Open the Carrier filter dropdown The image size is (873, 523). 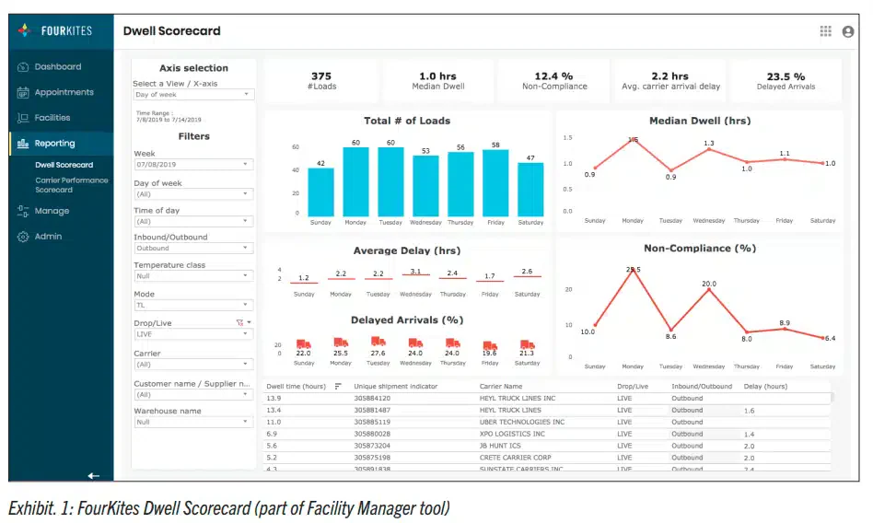[x=193, y=365]
